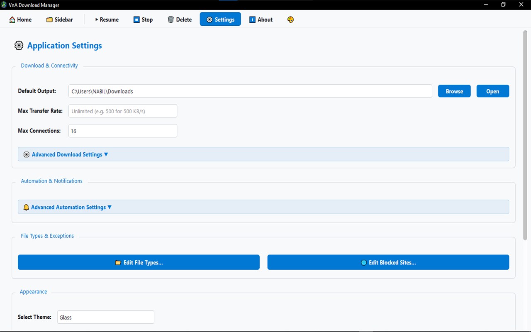The height and width of the screenshot is (332, 531).
Task: Browse for a default output folder
Action: click(x=454, y=91)
